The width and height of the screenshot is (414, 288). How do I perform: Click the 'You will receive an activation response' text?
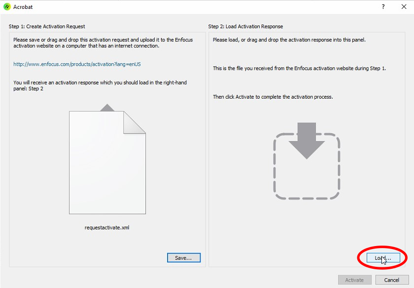click(x=100, y=86)
